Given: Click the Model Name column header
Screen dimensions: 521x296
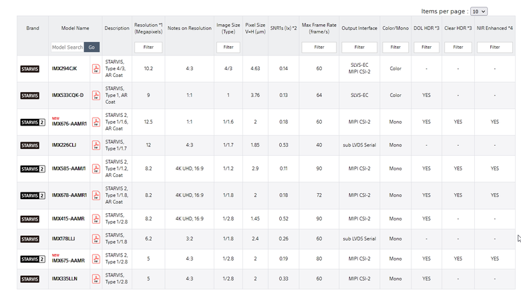Looking at the screenshot, I should (75, 28).
